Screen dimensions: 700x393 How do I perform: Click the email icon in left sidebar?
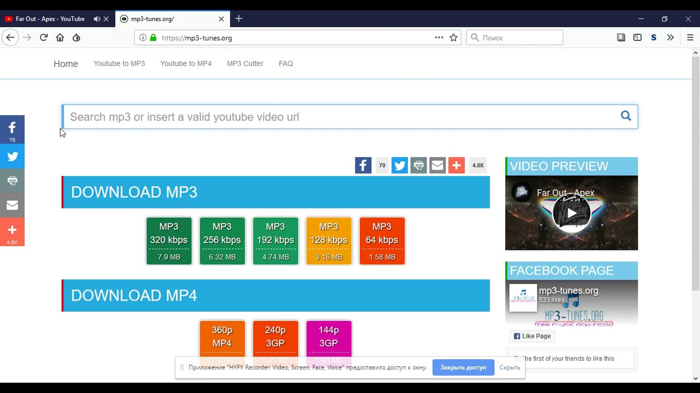coord(12,205)
